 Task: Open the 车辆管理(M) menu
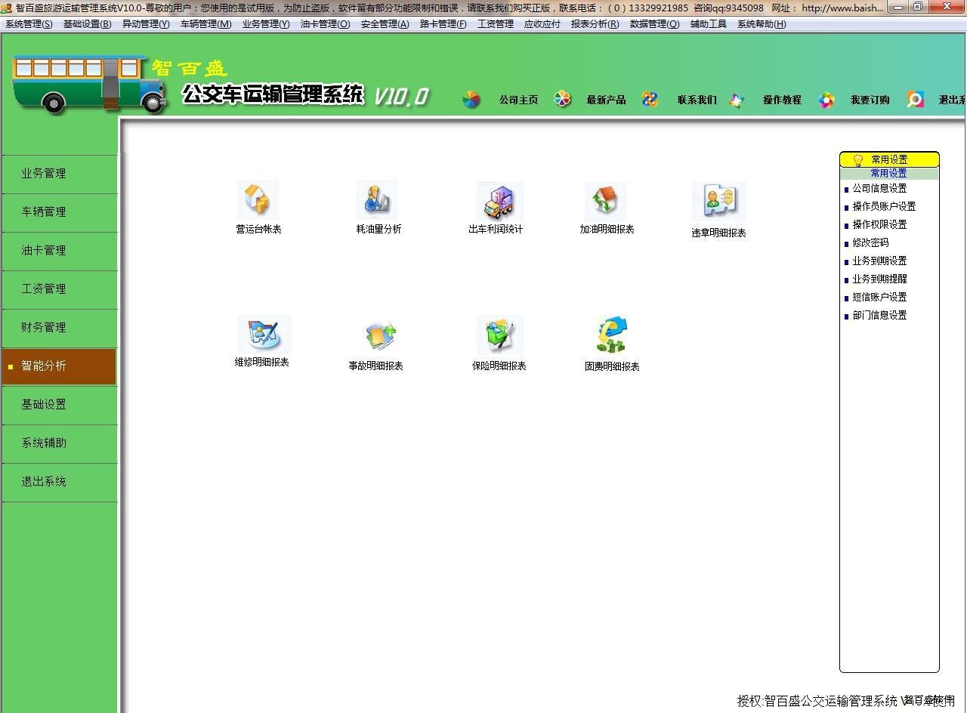click(x=205, y=24)
